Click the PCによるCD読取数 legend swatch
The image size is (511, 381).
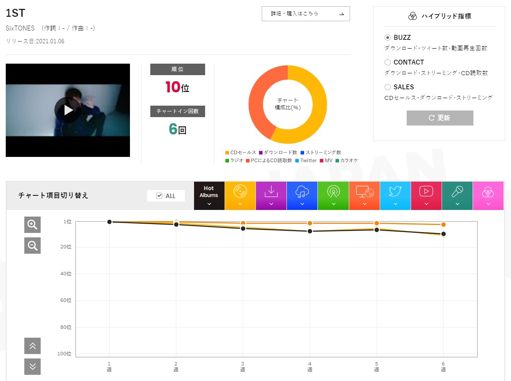[248, 161]
